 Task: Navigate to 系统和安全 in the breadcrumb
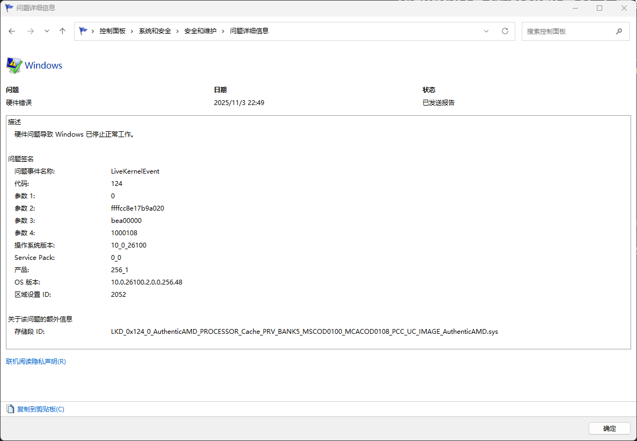[155, 31]
